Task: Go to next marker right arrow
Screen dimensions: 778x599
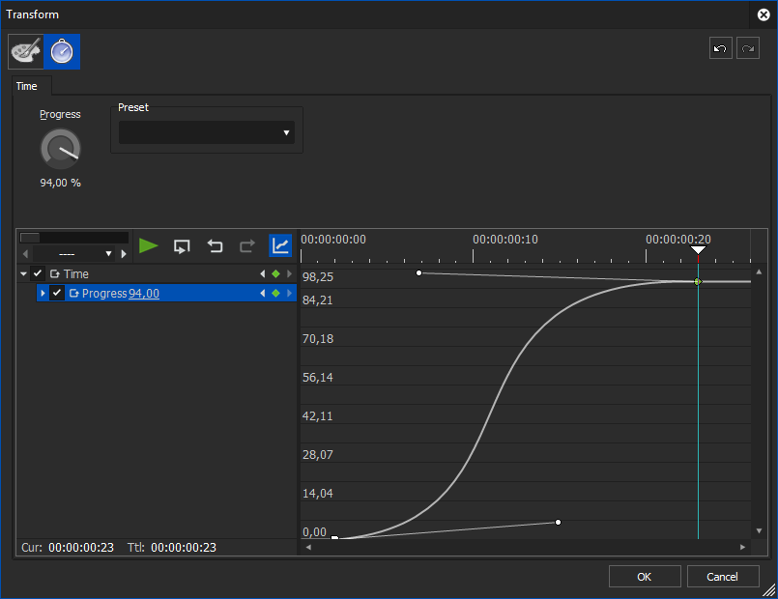Action: [124, 254]
